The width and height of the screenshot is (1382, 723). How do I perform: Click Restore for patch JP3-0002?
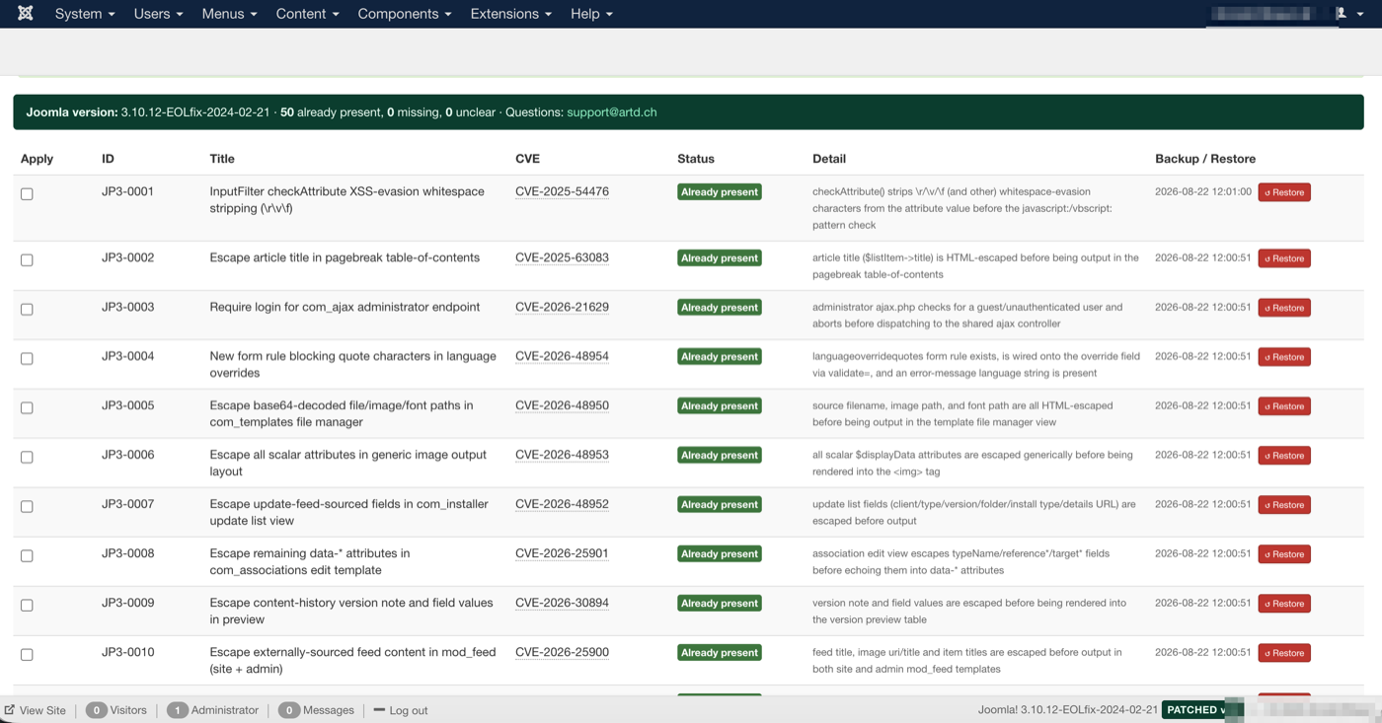coord(1284,258)
